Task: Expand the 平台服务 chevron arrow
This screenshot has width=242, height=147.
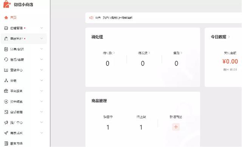Action: pyautogui.click(x=42, y=91)
